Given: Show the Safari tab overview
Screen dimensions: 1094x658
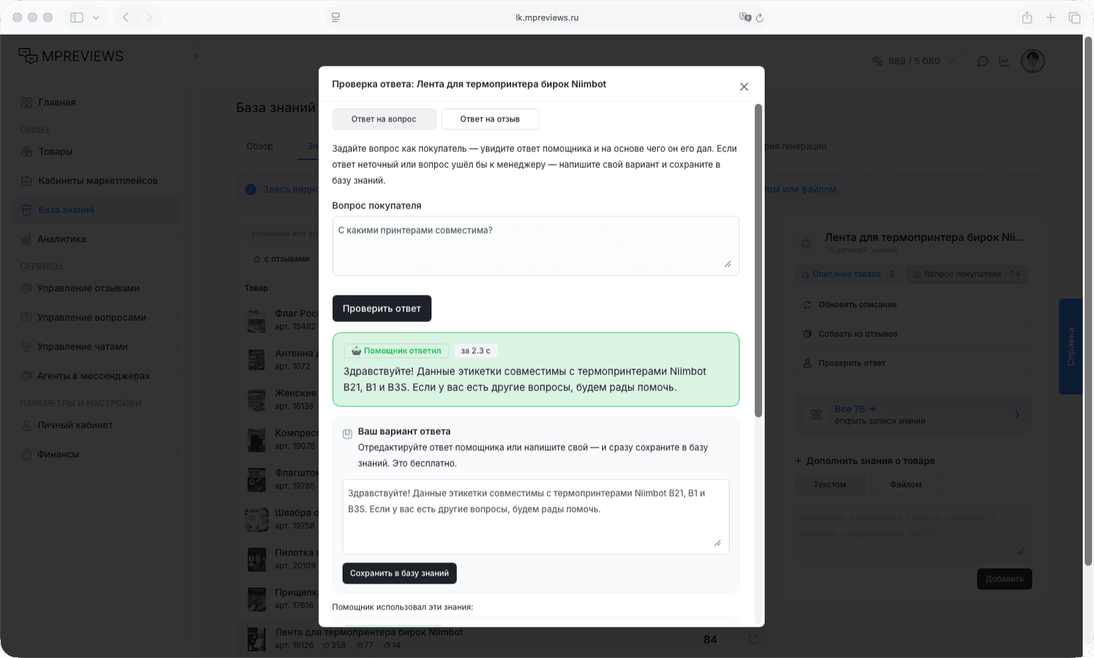Looking at the screenshot, I should [1075, 17].
